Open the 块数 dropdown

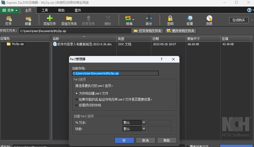click(x=134, y=129)
